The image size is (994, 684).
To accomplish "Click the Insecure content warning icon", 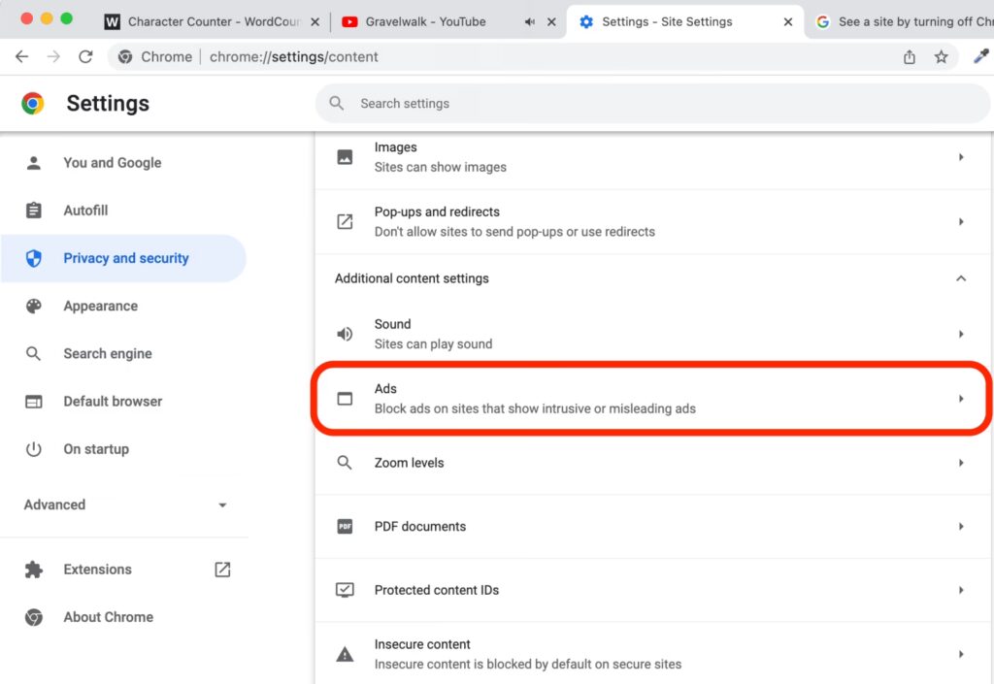I will click(x=345, y=654).
